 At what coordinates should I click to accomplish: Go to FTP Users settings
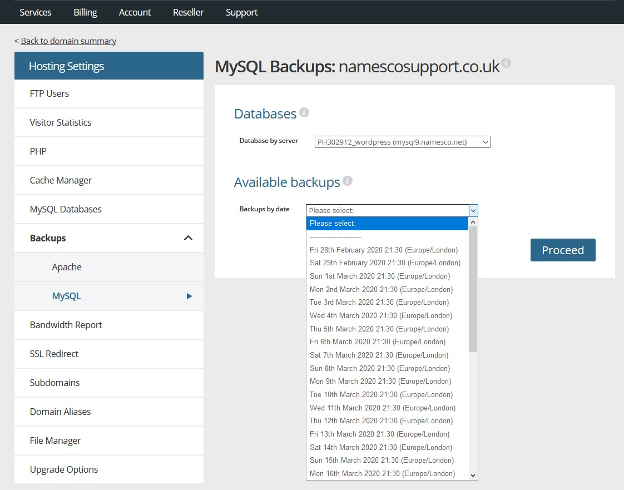click(109, 93)
